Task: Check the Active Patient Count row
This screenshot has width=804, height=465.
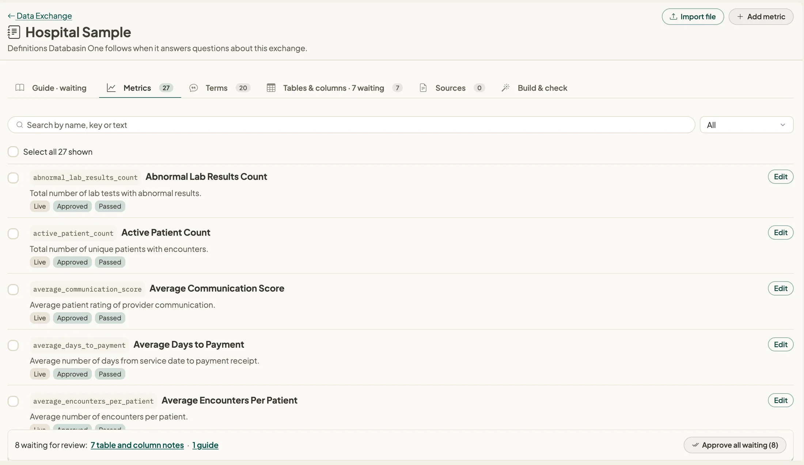Action: [x=13, y=234]
